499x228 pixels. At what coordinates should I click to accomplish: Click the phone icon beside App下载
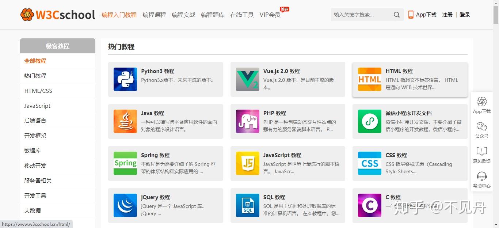pos(411,15)
